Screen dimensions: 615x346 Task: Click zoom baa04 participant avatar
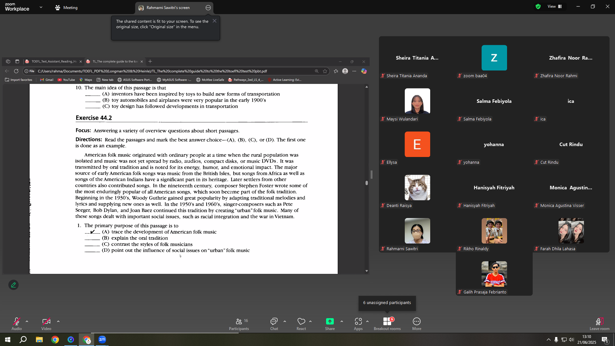tap(494, 58)
